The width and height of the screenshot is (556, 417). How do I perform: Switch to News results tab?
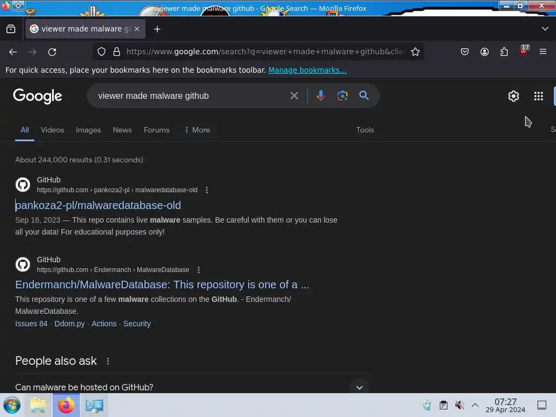click(x=122, y=130)
